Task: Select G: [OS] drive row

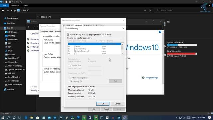Action: [x=94, y=53]
